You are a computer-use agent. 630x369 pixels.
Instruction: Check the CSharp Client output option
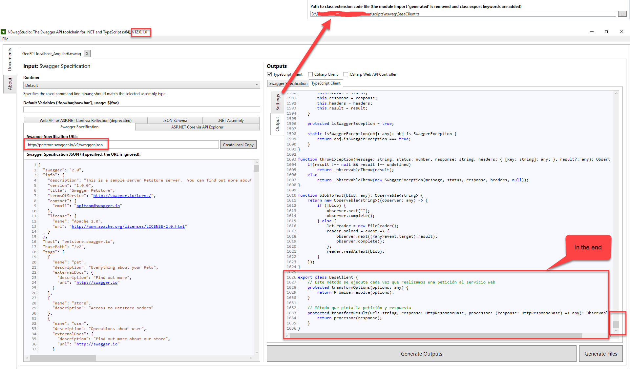(x=310, y=74)
